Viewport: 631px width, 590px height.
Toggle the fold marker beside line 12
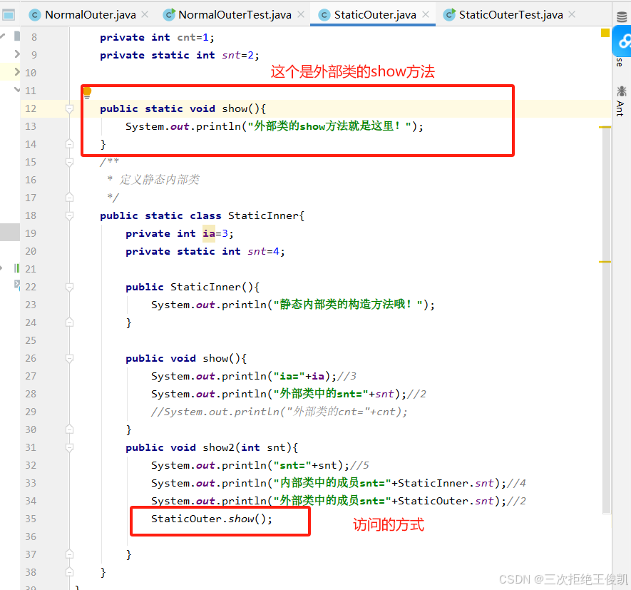click(x=68, y=108)
